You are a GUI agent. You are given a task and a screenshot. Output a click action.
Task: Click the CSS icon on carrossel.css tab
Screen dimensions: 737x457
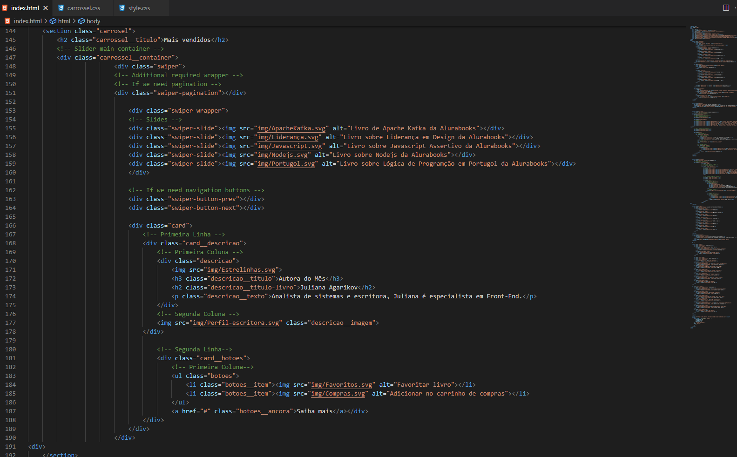pyautogui.click(x=61, y=8)
